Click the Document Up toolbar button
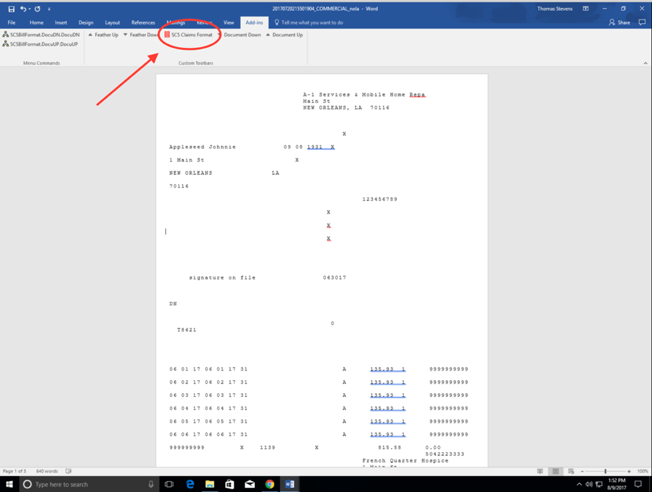The width and height of the screenshot is (652, 492). pos(285,35)
